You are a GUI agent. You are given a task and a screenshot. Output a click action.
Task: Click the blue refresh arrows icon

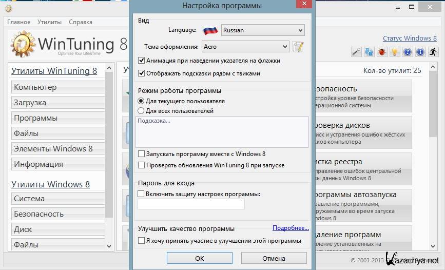click(x=369, y=52)
